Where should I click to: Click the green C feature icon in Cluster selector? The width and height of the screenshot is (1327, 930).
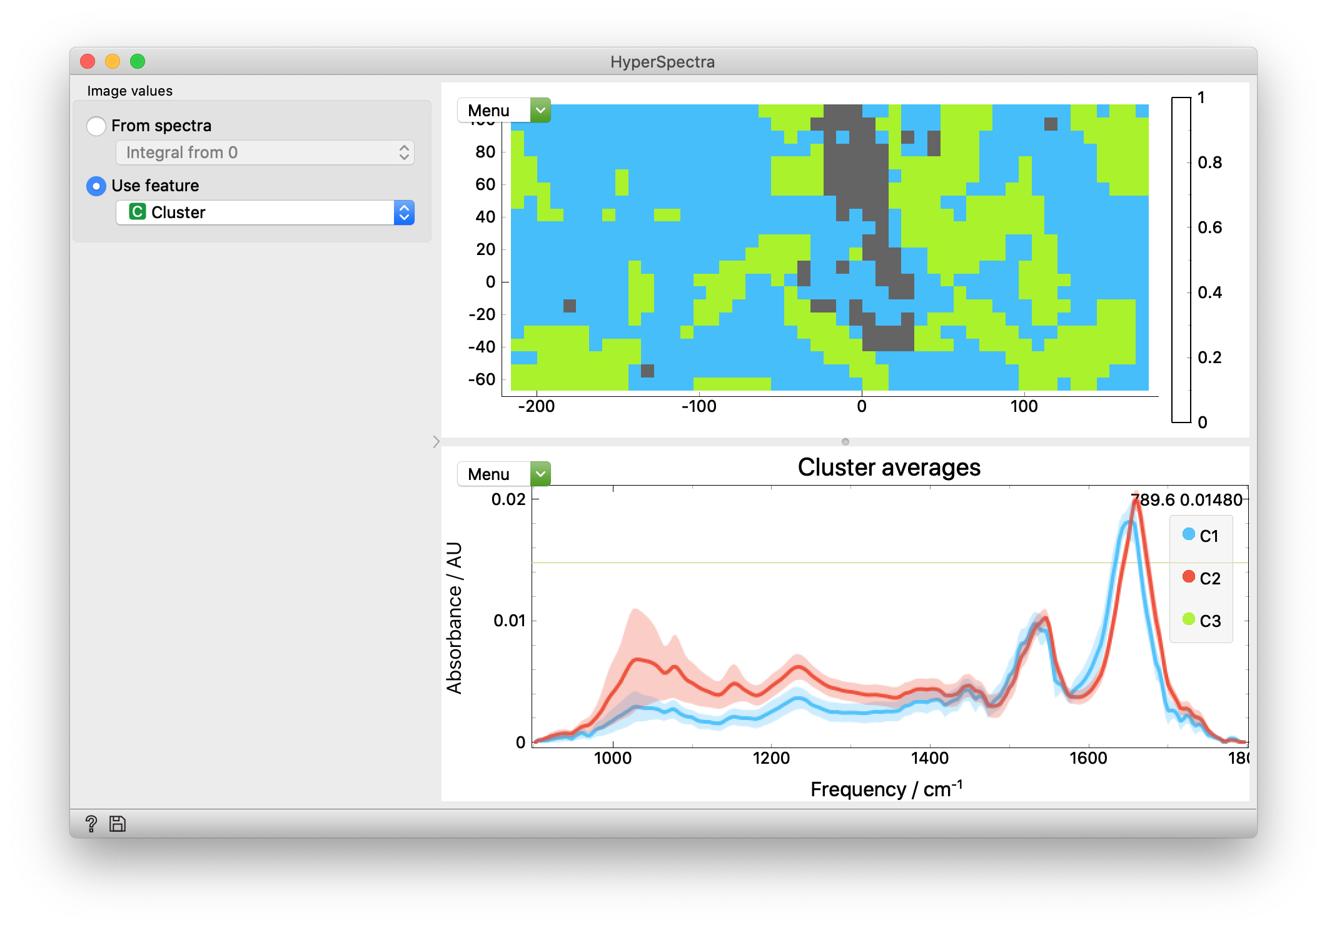(x=136, y=212)
